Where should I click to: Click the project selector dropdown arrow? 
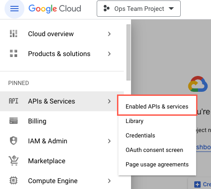(171, 9)
